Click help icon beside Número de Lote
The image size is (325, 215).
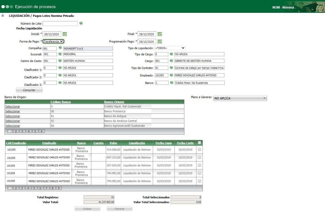pyautogui.click(x=81, y=23)
